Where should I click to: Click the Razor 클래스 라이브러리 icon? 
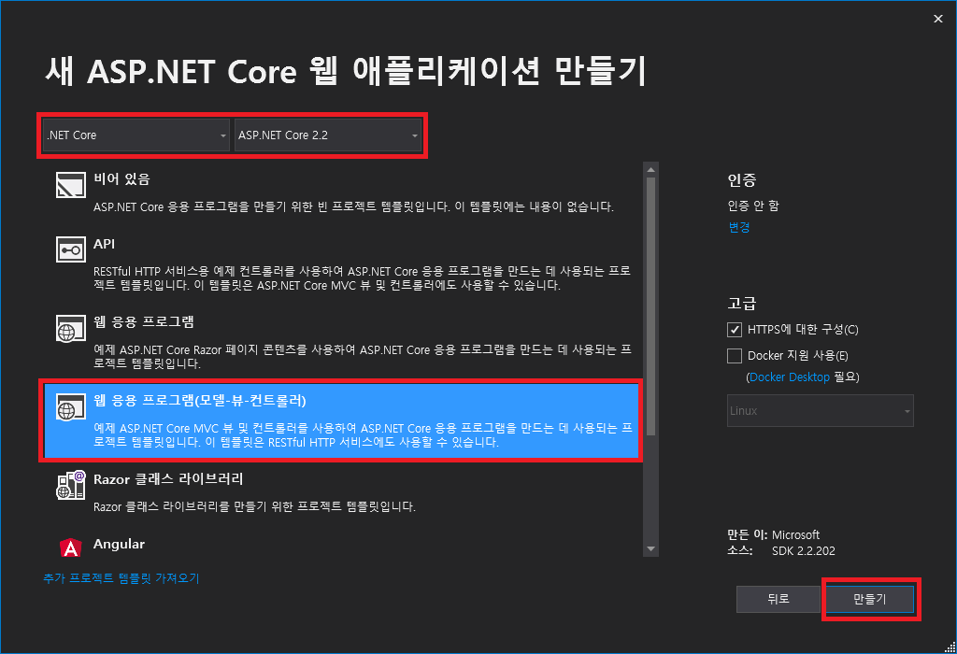pyautogui.click(x=71, y=485)
